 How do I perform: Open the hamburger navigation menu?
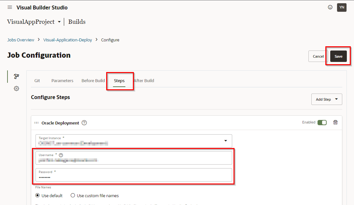(x=10, y=7)
